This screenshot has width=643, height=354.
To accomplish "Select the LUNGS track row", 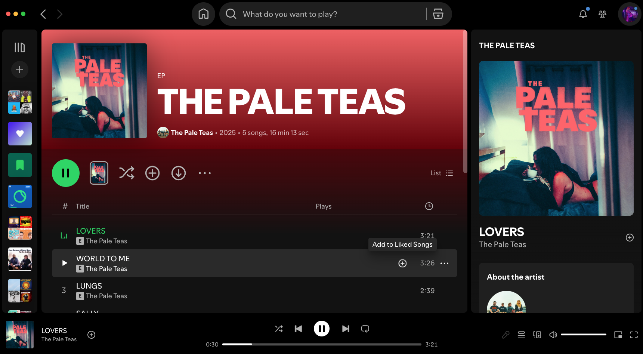I will pos(254,291).
